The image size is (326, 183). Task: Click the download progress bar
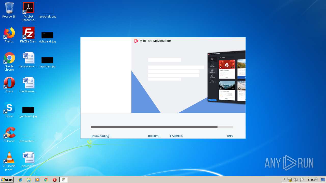pos(162,127)
